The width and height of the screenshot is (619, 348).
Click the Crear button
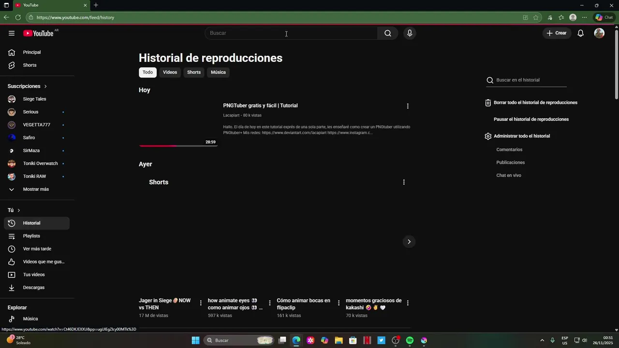click(557, 33)
